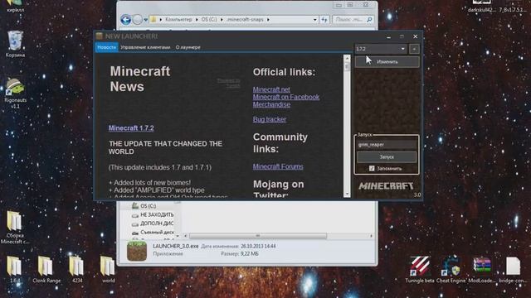Launch Tunngle beta from the desktop
The image size is (531, 298).
point(420,269)
